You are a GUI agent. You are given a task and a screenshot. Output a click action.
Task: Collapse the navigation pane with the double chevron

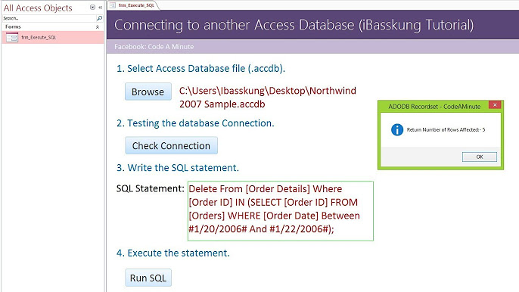tap(101, 8)
